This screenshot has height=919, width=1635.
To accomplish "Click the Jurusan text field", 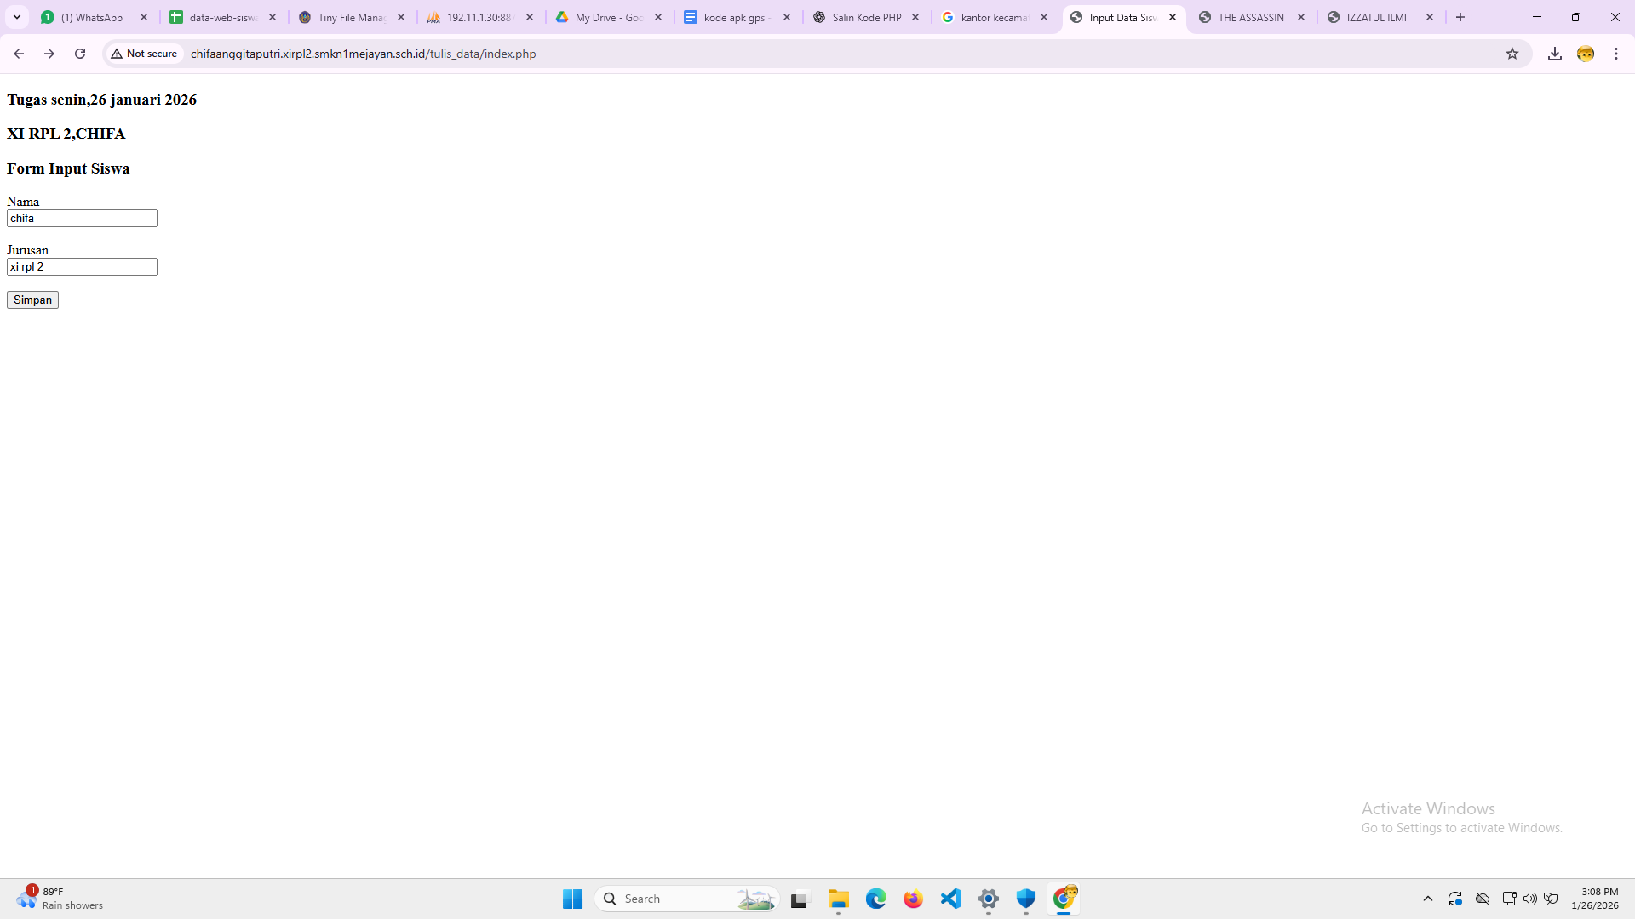I will point(82,267).
